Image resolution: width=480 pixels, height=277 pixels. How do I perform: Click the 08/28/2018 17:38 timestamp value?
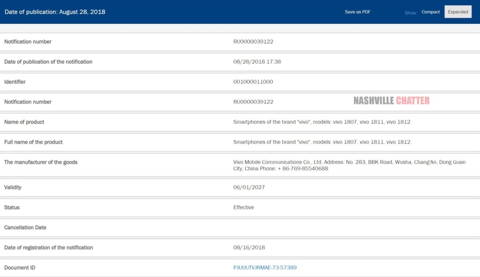(x=257, y=62)
